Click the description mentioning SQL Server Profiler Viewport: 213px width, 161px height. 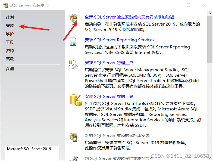pyautogui.click(x=142, y=78)
